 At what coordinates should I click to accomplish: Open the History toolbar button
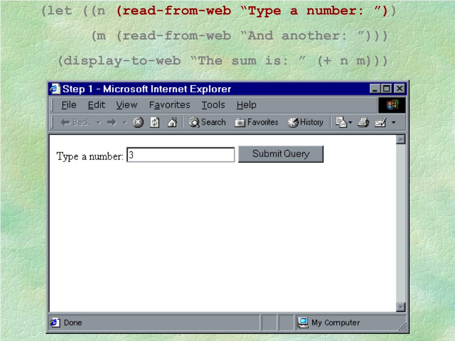[x=305, y=123]
